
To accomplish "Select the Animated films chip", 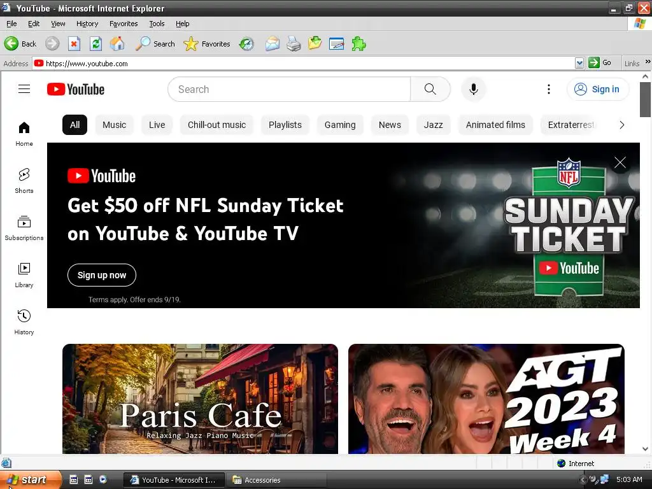I will point(495,125).
